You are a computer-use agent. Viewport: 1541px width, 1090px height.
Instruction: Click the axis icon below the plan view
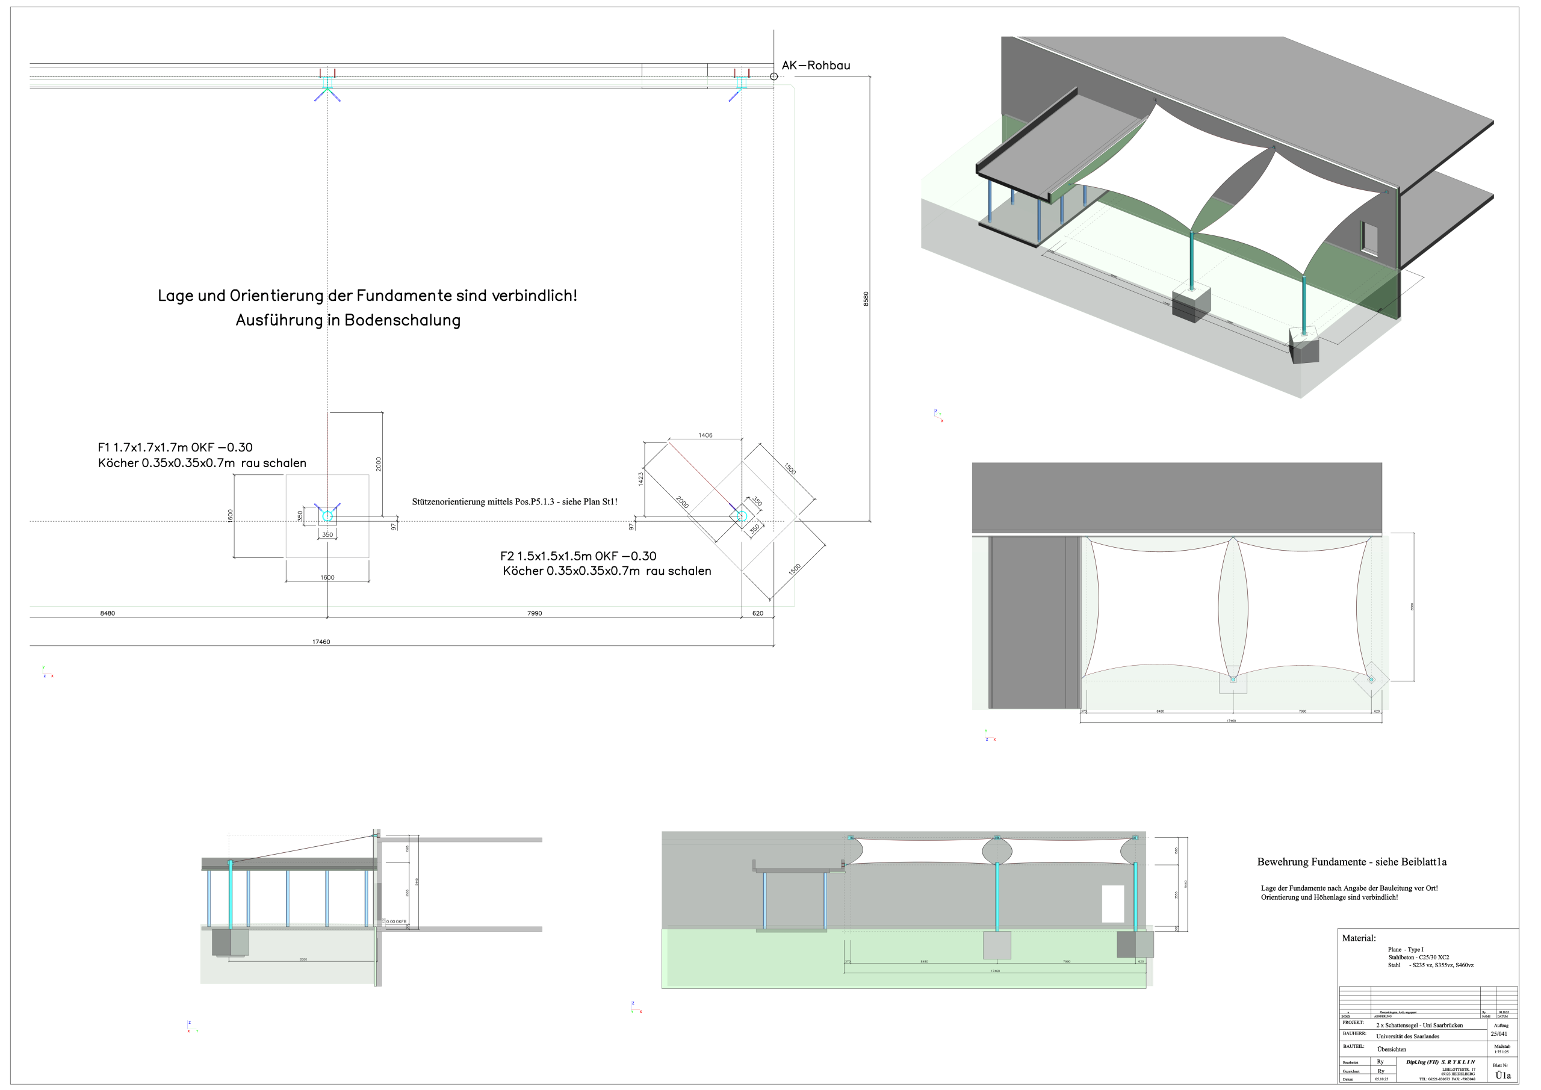48,672
